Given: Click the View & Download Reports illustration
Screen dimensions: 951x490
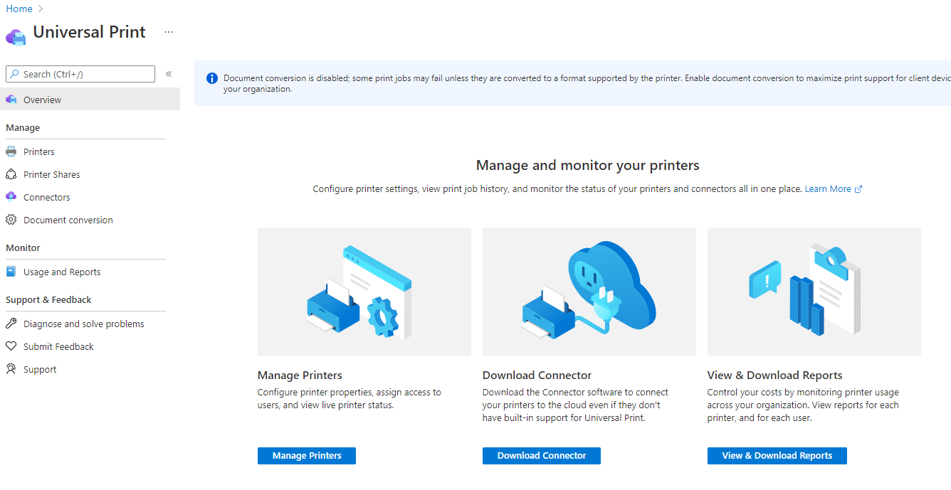Looking at the screenshot, I should 814,292.
